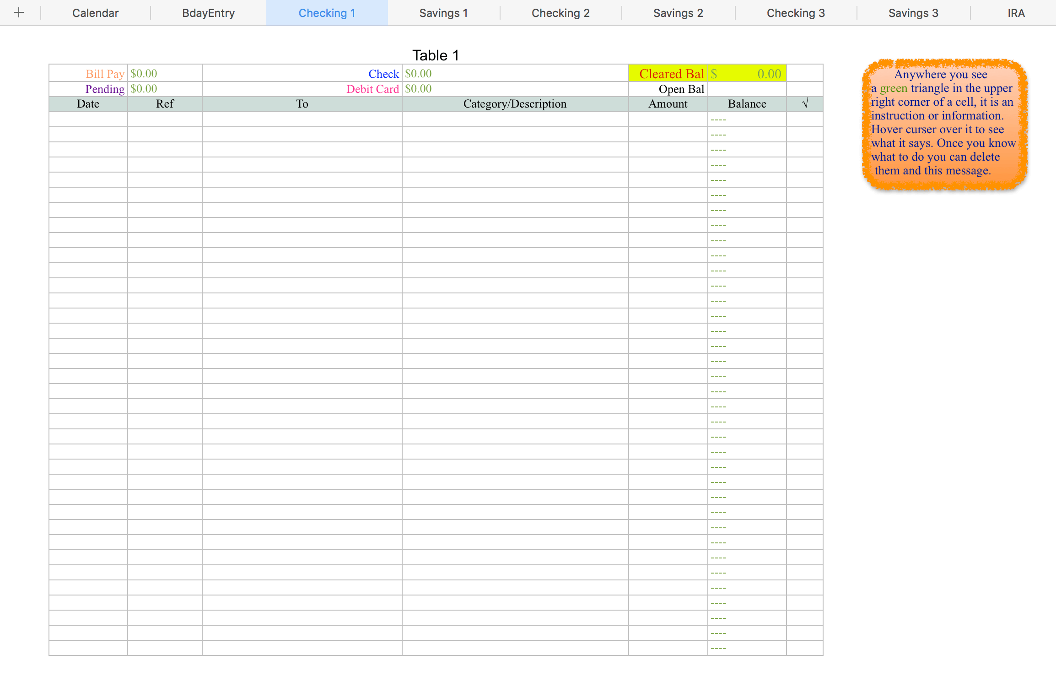Open the Savings 2 sheet tab

[678, 13]
